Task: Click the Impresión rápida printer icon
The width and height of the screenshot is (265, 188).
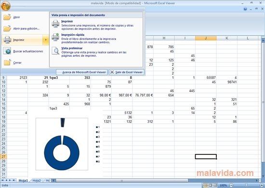Action: pos(55,37)
